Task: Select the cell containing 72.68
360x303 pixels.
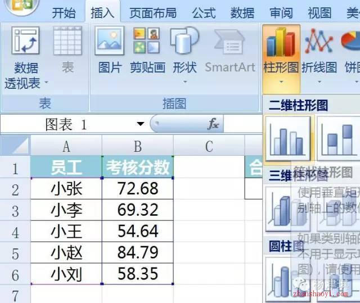Action: point(138,189)
